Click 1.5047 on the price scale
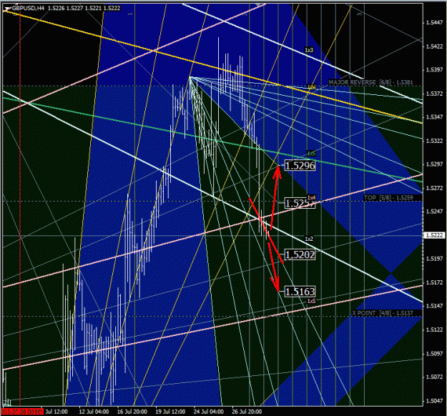 (434, 401)
